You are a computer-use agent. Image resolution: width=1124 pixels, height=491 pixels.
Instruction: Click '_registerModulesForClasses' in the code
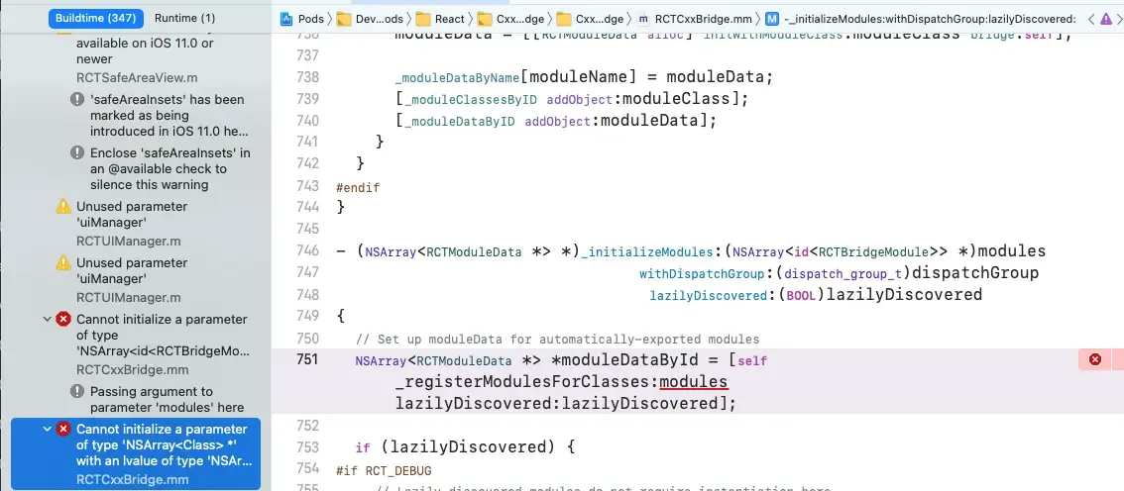click(x=524, y=382)
